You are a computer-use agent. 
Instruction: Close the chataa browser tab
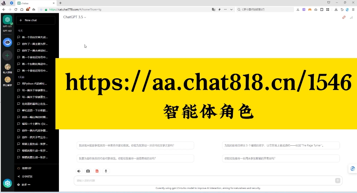(x=54, y=3)
